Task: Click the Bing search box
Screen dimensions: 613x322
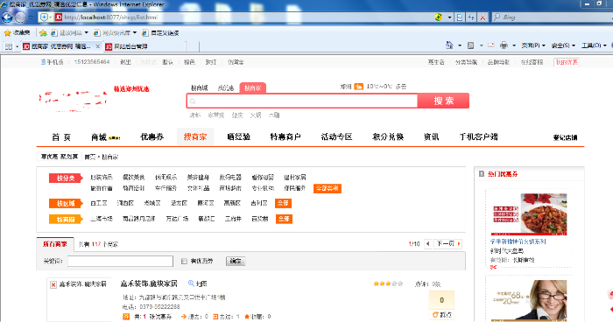Action: (551, 17)
